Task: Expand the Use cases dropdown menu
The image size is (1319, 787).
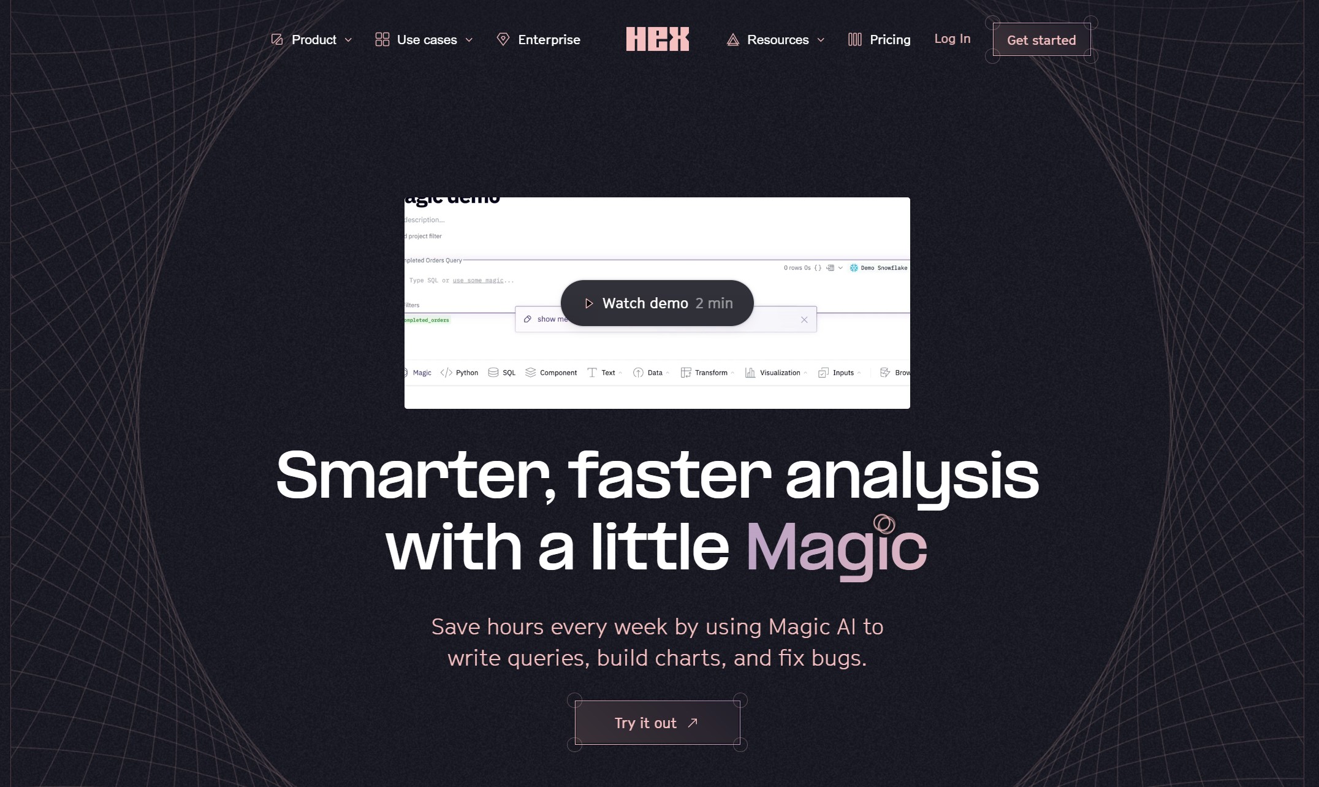Action: pyautogui.click(x=427, y=39)
